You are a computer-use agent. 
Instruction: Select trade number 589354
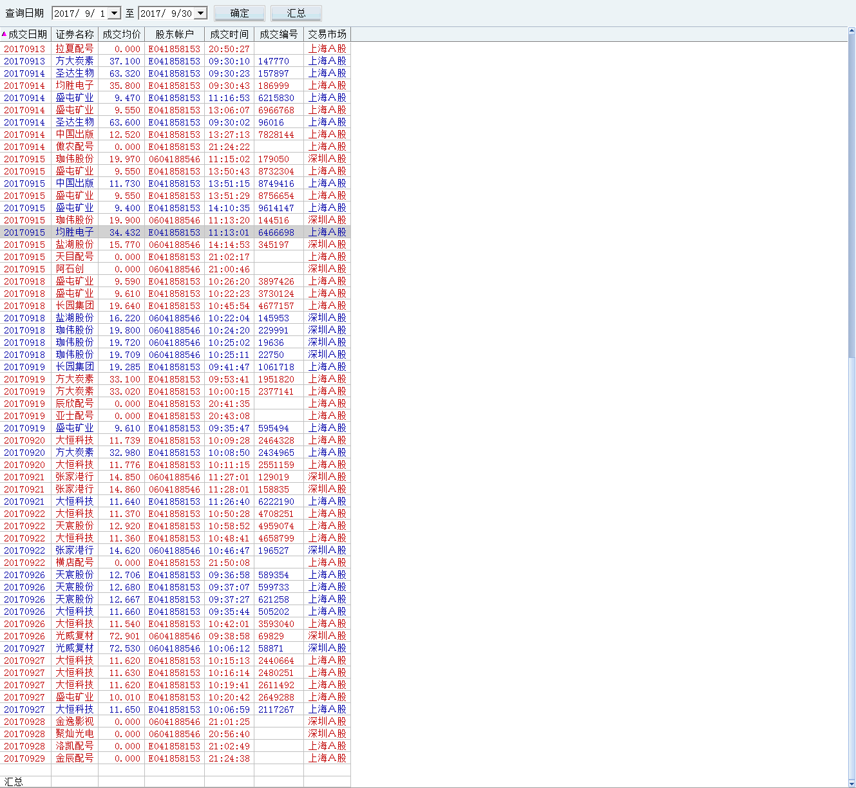(274, 575)
